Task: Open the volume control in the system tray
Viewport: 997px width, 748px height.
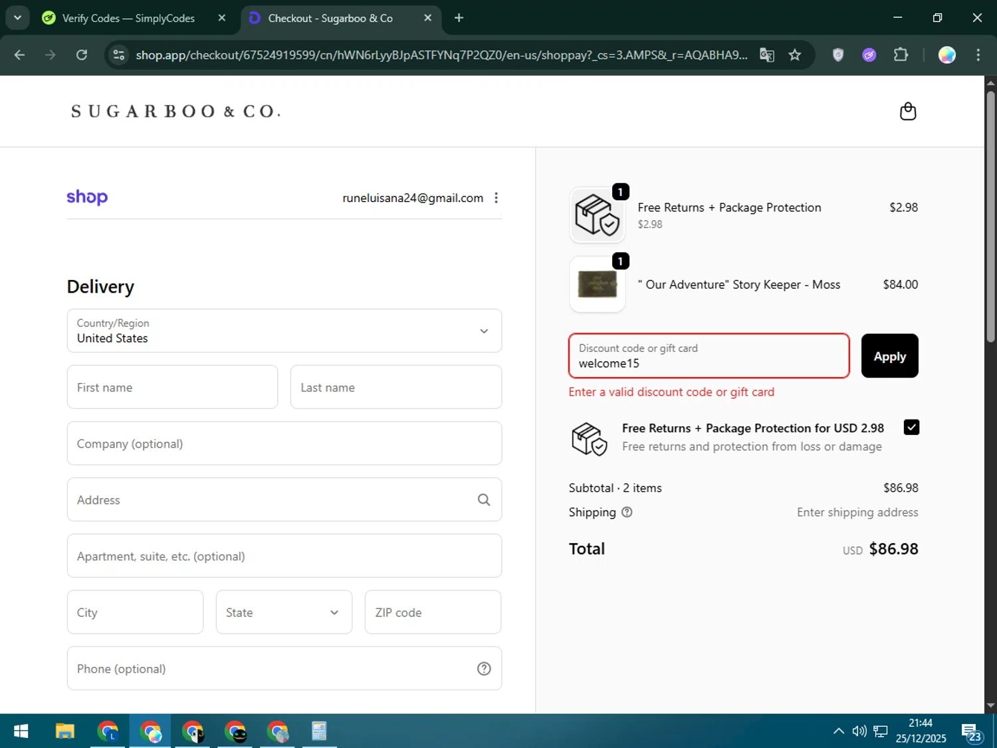Action: tap(859, 731)
